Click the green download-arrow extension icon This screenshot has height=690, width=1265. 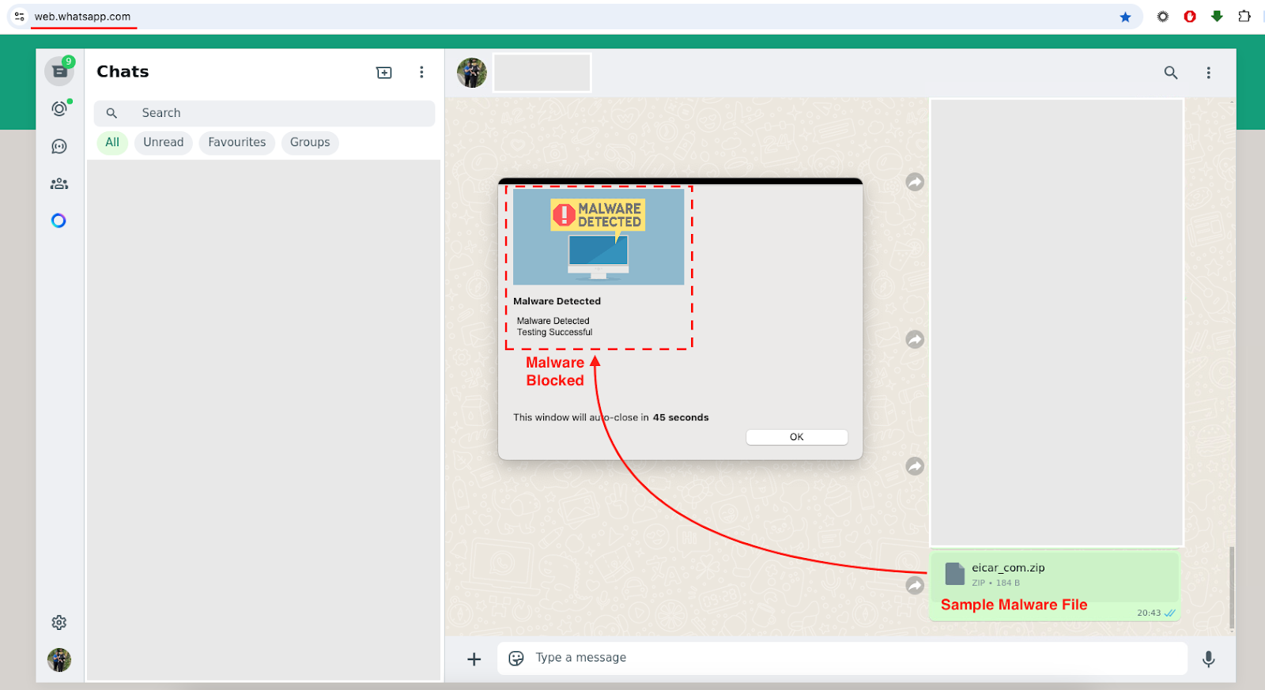[1217, 17]
